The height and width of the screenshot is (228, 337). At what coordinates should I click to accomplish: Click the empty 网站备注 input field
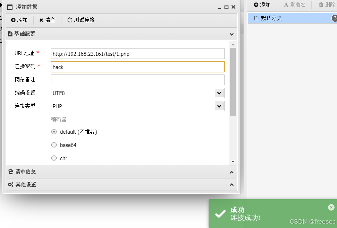click(x=137, y=80)
